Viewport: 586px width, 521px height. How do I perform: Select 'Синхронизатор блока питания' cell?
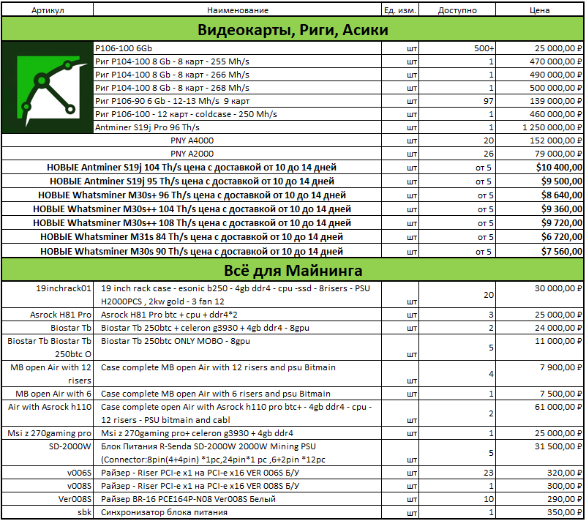[237, 512]
